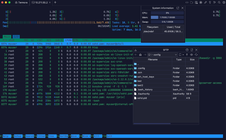Click htop F9 Kill
This screenshot has height=140, width=226.
96,136
